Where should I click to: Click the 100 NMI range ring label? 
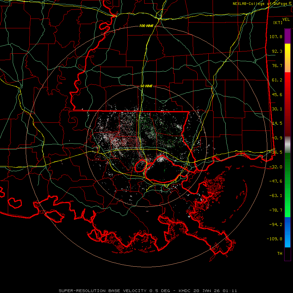[x=146, y=26]
